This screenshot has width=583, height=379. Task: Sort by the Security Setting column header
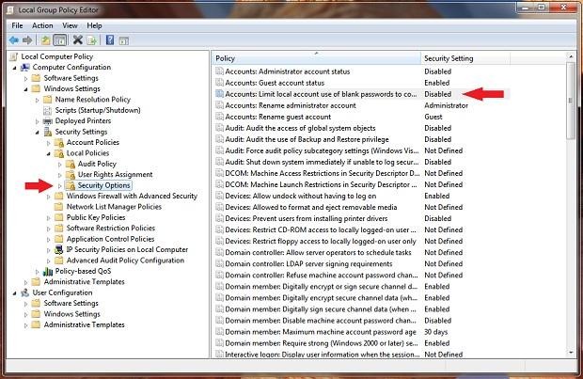tap(465, 58)
